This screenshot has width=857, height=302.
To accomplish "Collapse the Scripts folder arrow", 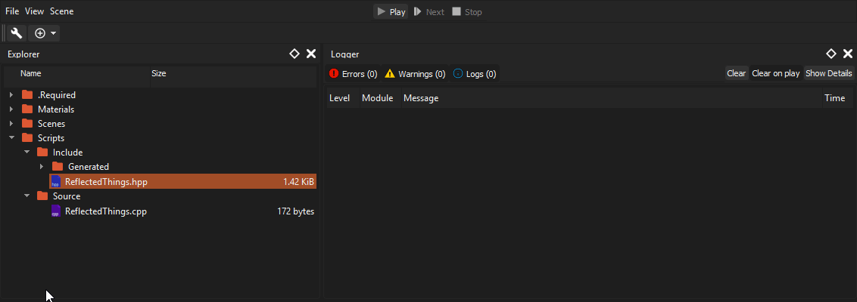I will point(11,138).
